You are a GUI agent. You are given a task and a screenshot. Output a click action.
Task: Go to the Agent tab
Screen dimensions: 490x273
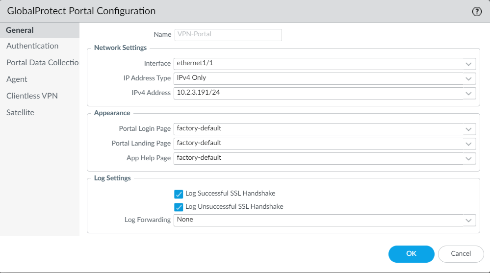pyautogui.click(x=17, y=79)
